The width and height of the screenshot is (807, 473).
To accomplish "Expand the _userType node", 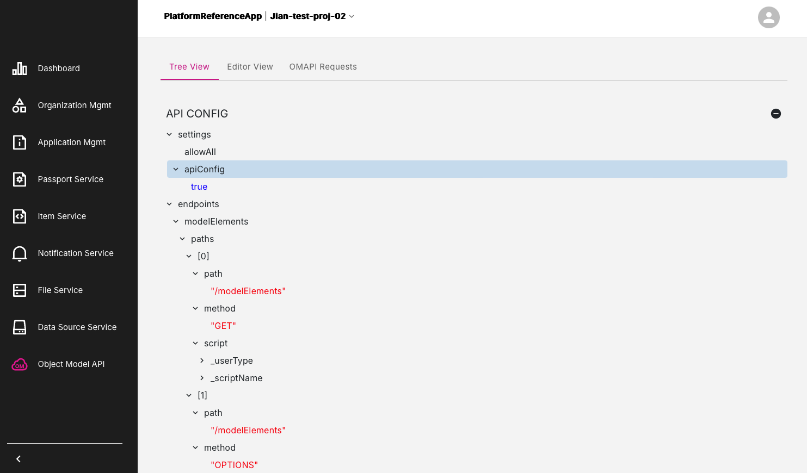I will [202, 360].
